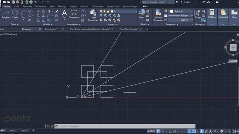The height and width of the screenshot is (134, 239).
Task: Click the tncbkkl user account button
Action: click(186, 2)
